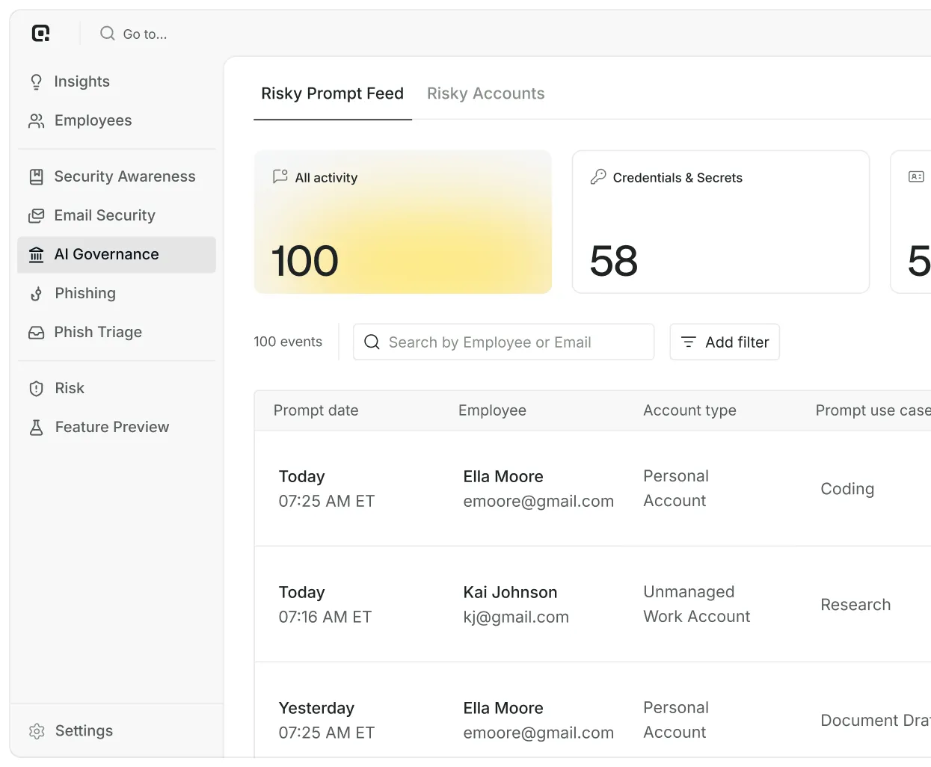Click the Phishing hook icon
This screenshot has height=767, width=931.
(36, 293)
